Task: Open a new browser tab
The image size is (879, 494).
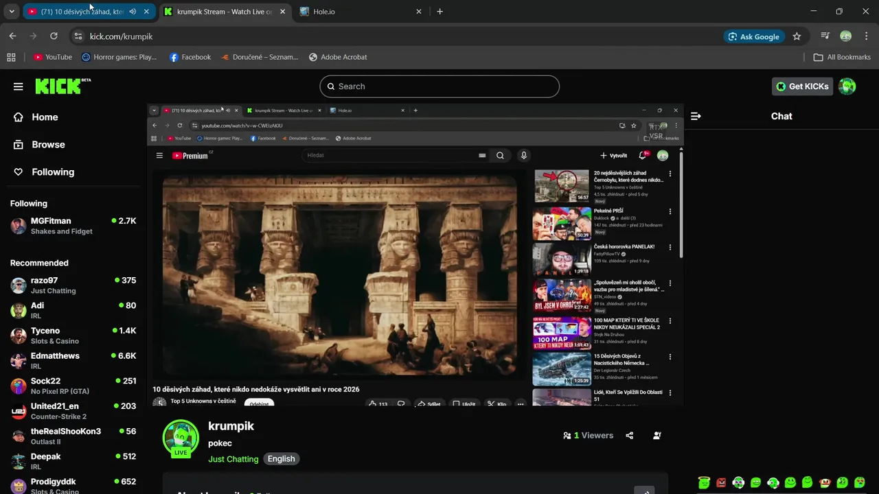Action: pyautogui.click(x=440, y=12)
